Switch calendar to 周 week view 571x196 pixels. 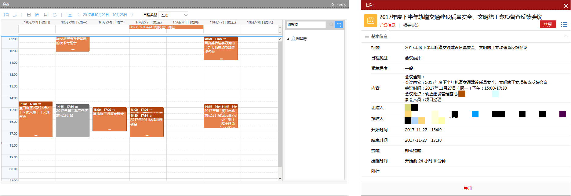tap(37, 15)
